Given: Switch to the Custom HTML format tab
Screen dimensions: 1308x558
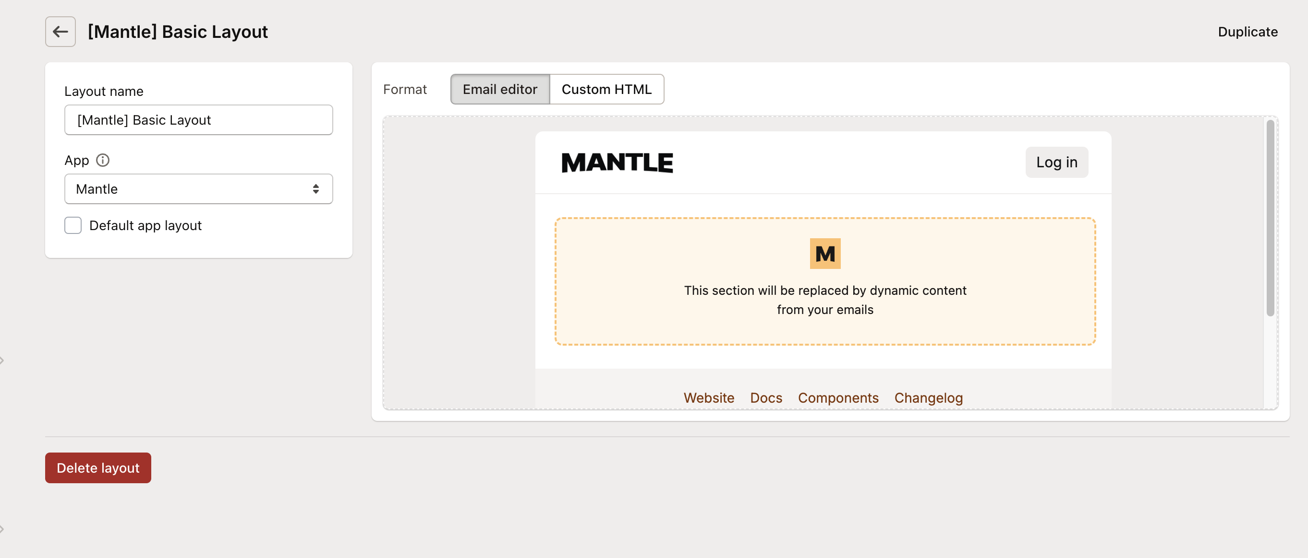Looking at the screenshot, I should [x=606, y=89].
